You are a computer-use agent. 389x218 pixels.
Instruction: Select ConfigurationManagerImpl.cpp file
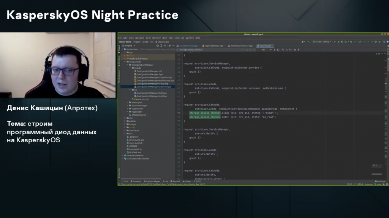(x=152, y=93)
